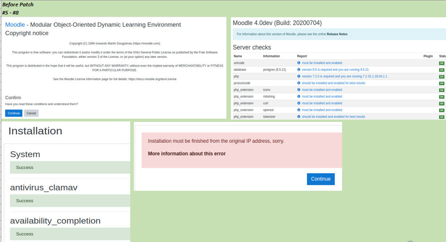Click OK status badge for curl row
Image resolution: width=446 pixels, height=242 pixels.
pos(441,103)
